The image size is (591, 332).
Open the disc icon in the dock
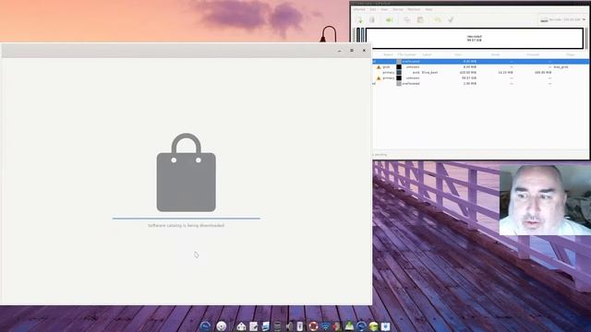(222, 326)
